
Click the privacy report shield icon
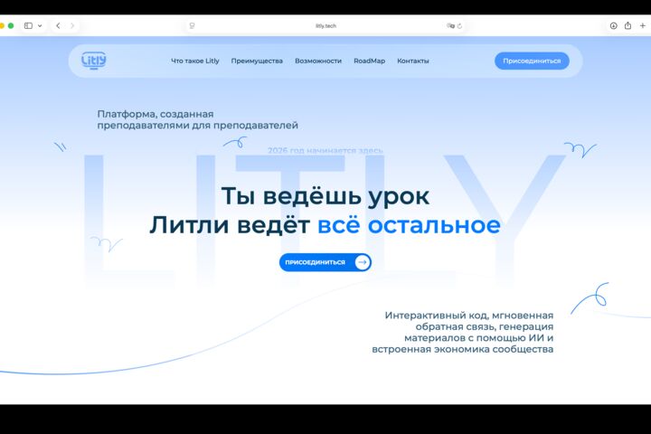pyautogui.click(x=192, y=25)
